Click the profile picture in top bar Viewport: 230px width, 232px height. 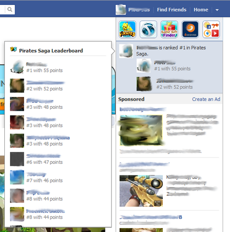pyautogui.click(x=121, y=10)
